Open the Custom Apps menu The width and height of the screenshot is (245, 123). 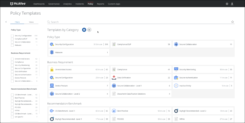tap(114, 4)
